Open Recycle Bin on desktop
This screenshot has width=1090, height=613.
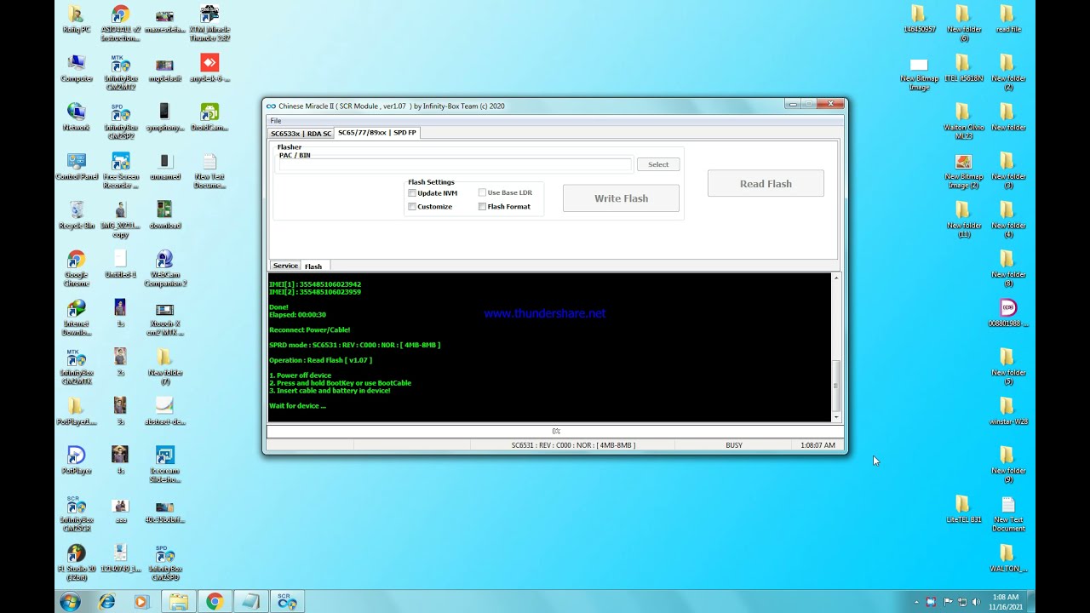pos(77,215)
